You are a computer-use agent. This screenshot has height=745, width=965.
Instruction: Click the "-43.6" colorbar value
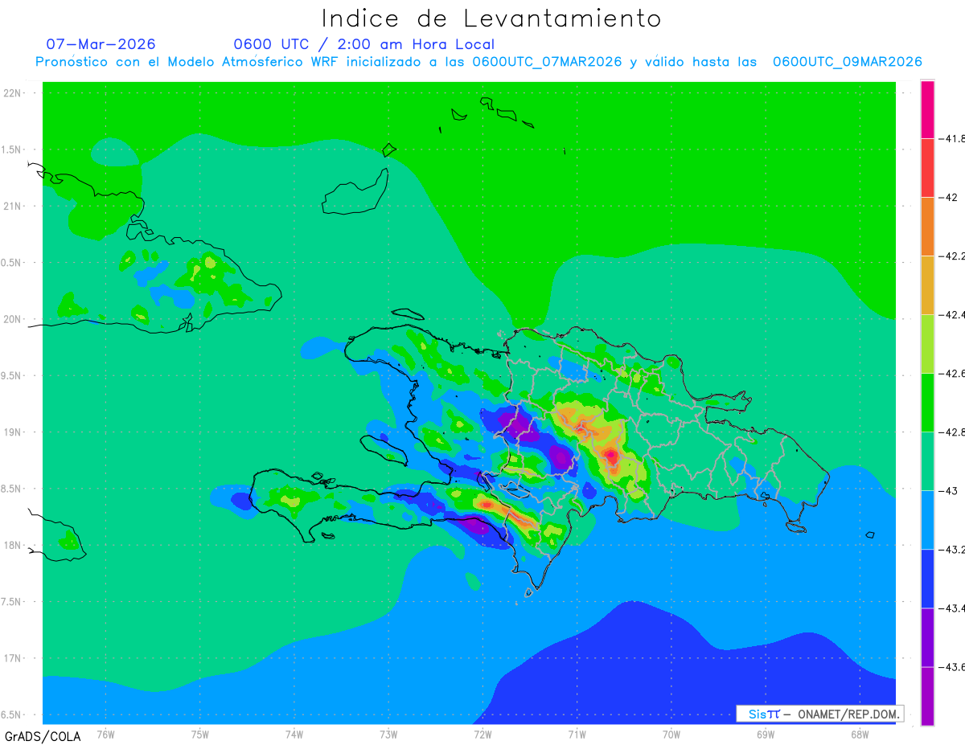(953, 666)
